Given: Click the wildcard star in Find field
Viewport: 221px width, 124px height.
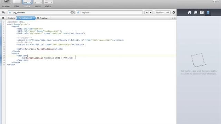Looking at the screenshot, I should (x=10, y=12).
